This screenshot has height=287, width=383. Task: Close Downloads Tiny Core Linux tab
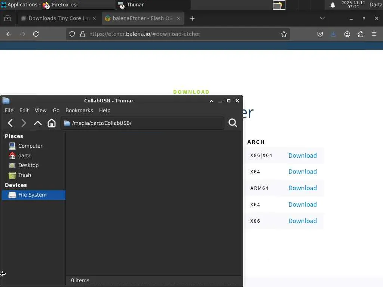[x=94, y=19]
